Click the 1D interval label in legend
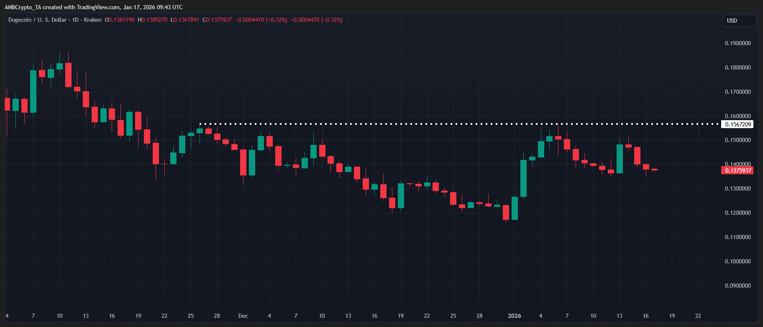 (75, 20)
